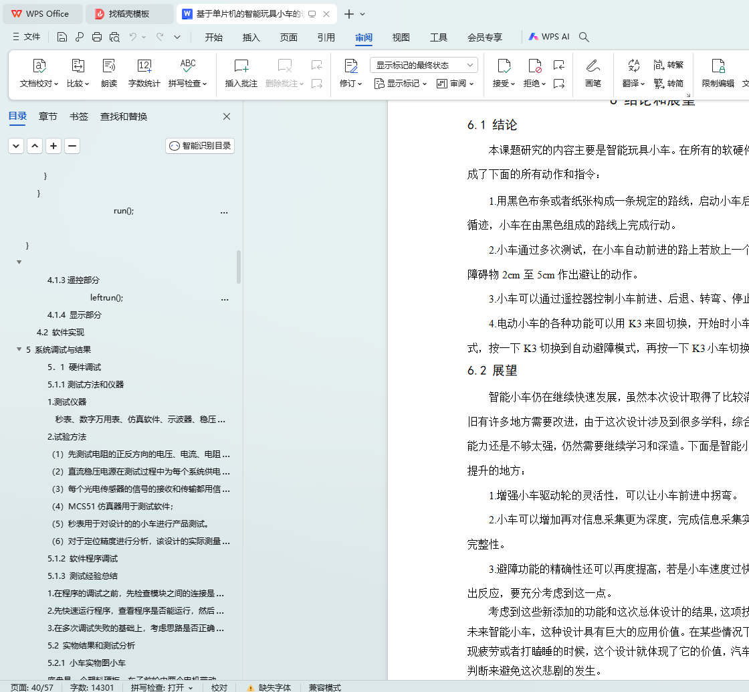Collapse section 5 系统调试与结果 in outline
The width and height of the screenshot is (749, 692).
coord(19,349)
